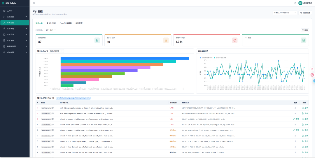This screenshot has width=315, height=158.
Task: Click the SQL 监控 magnifier icon in the sidebar
Action: 4,22
